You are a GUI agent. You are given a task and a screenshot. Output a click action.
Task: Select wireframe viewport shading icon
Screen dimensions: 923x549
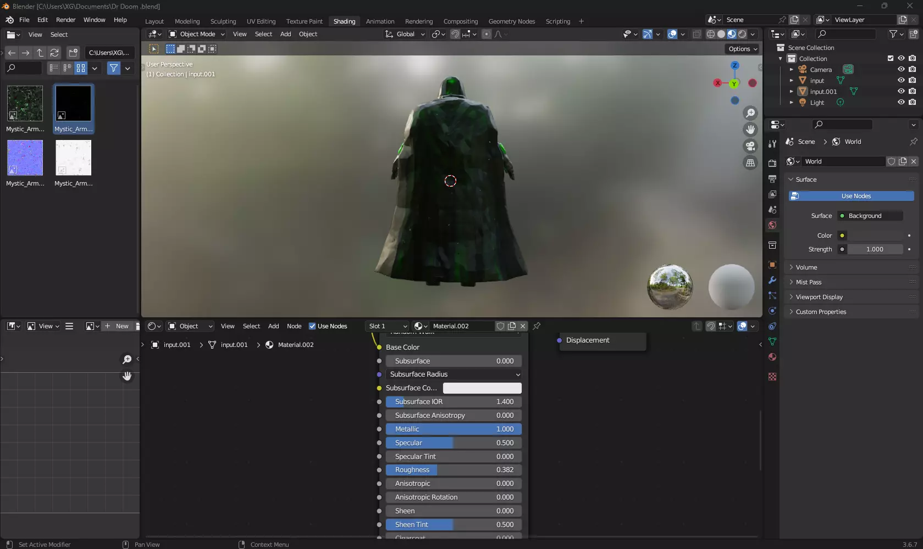click(x=711, y=34)
